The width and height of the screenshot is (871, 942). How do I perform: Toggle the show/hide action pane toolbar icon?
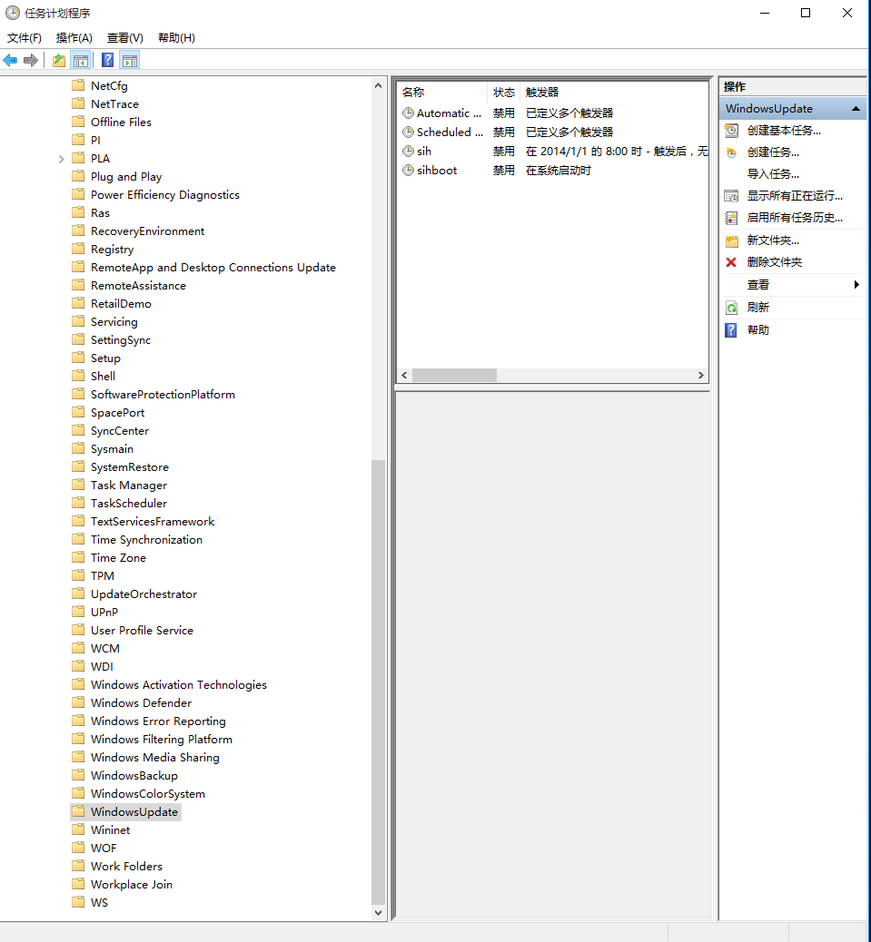(130, 61)
